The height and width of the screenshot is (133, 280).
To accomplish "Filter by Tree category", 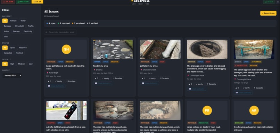I will [x=6, y=37].
